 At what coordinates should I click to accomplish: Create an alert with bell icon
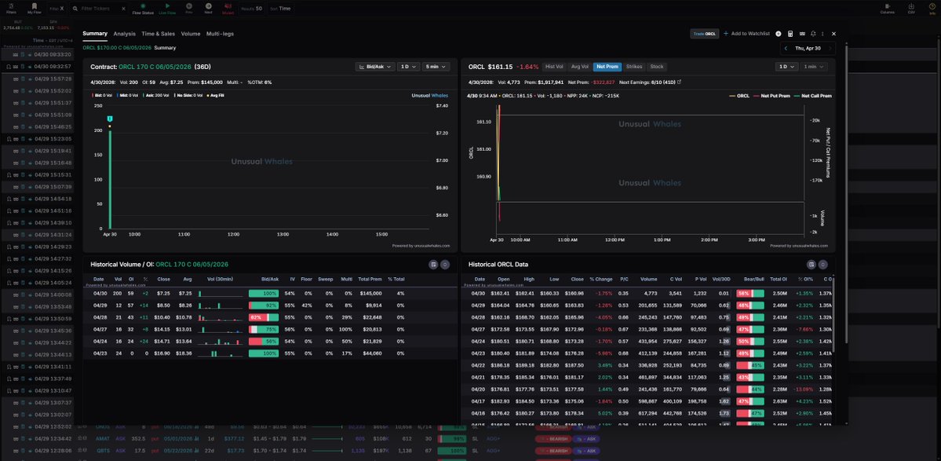pyautogui.click(x=812, y=34)
